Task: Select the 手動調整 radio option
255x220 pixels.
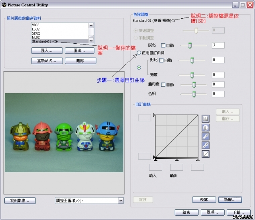Action: (x=135, y=38)
